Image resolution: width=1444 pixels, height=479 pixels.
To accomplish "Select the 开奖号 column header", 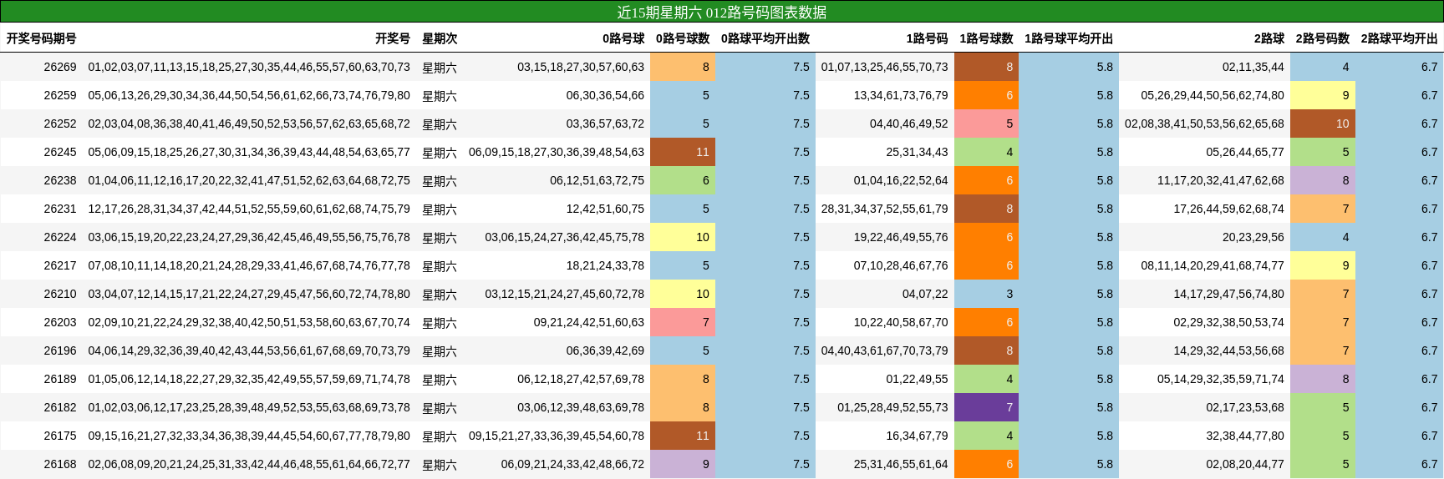I will 393,38.
